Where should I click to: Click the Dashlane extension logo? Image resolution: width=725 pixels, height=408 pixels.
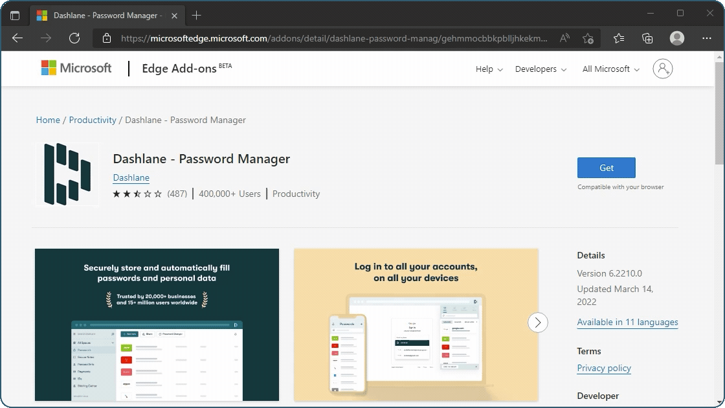pyautogui.click(x=67, y=174)
